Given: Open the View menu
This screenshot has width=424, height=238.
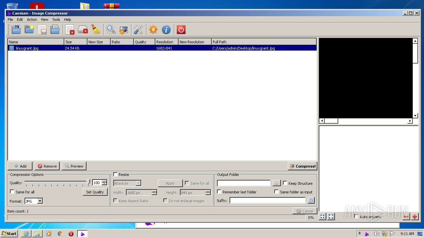Looking at the screenshot, I should click(44, 20).
